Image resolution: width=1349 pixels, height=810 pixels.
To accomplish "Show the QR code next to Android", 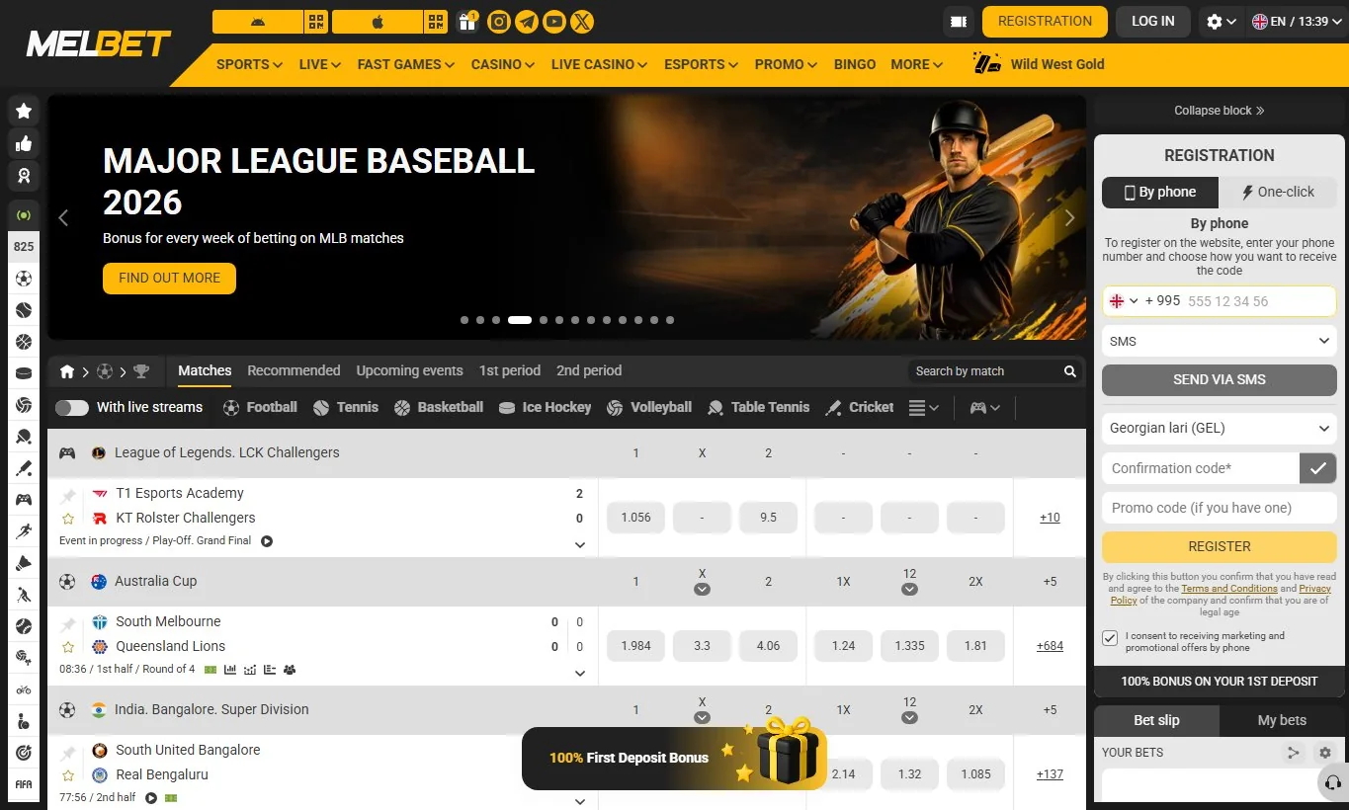I will (x=316, y=21).
